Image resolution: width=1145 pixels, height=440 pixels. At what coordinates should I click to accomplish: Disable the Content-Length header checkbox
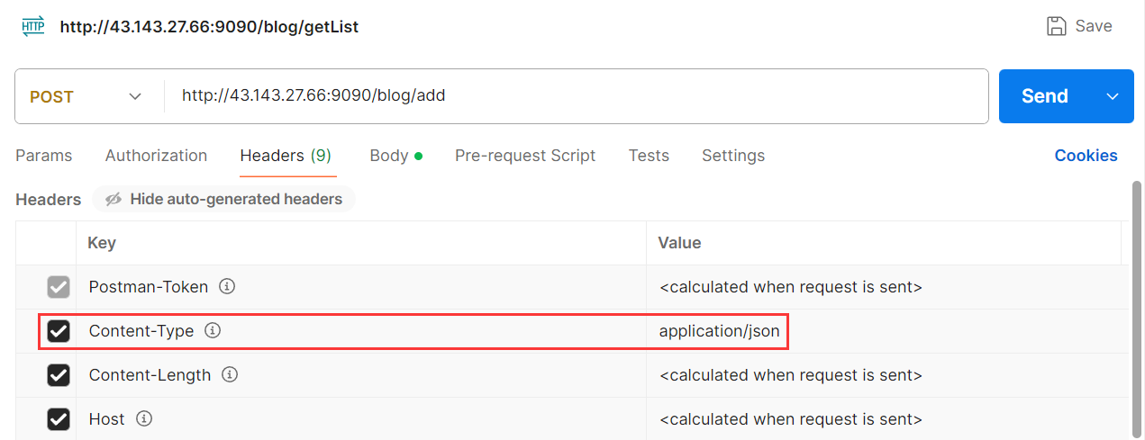click(59, 375)
